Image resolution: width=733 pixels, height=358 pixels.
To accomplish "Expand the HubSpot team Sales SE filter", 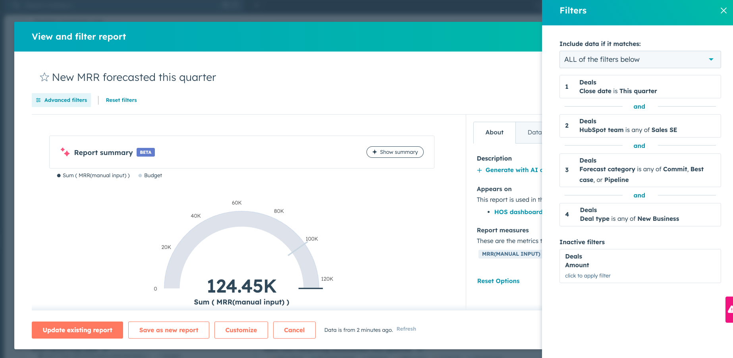I will coord(640,126).
